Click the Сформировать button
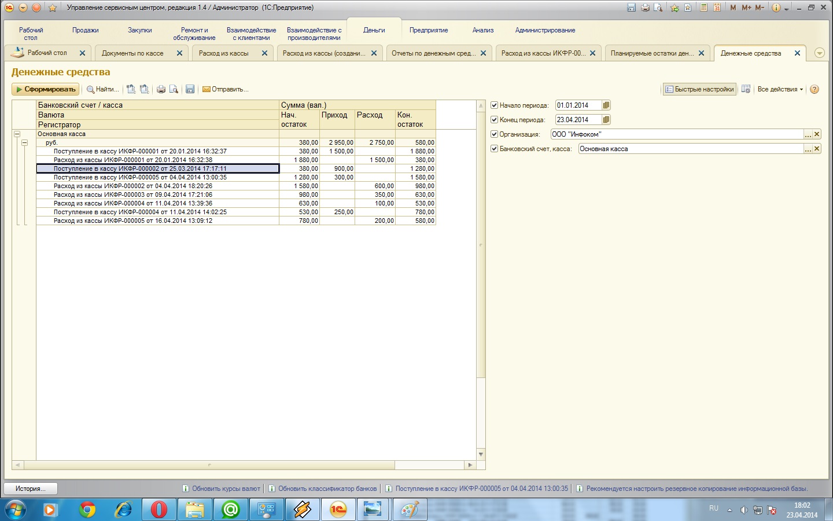Viewport: 833px width, 521px height. (x=45, y=89)
